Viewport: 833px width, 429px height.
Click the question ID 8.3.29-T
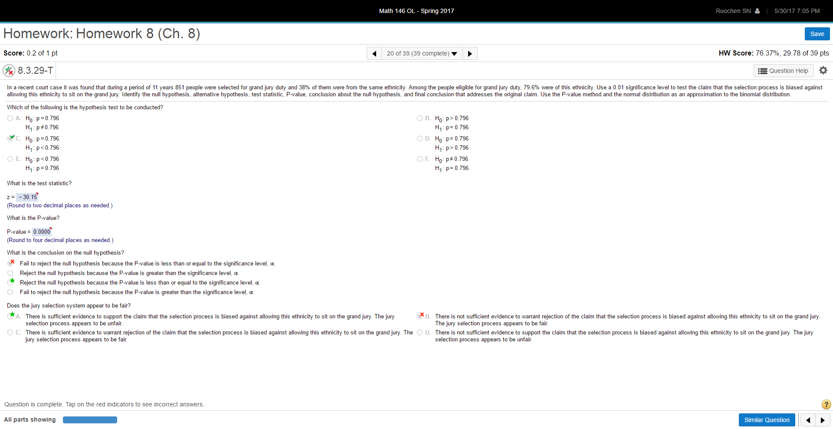coord(36,70)
